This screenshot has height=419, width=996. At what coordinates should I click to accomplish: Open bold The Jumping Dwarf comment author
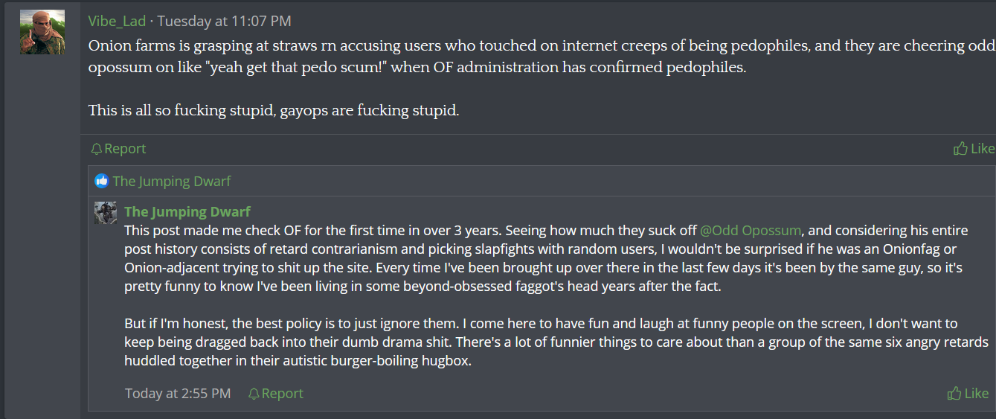pyautogui.click(x=187, y=212)
